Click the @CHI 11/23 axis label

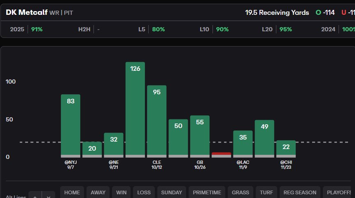point(286,165)
